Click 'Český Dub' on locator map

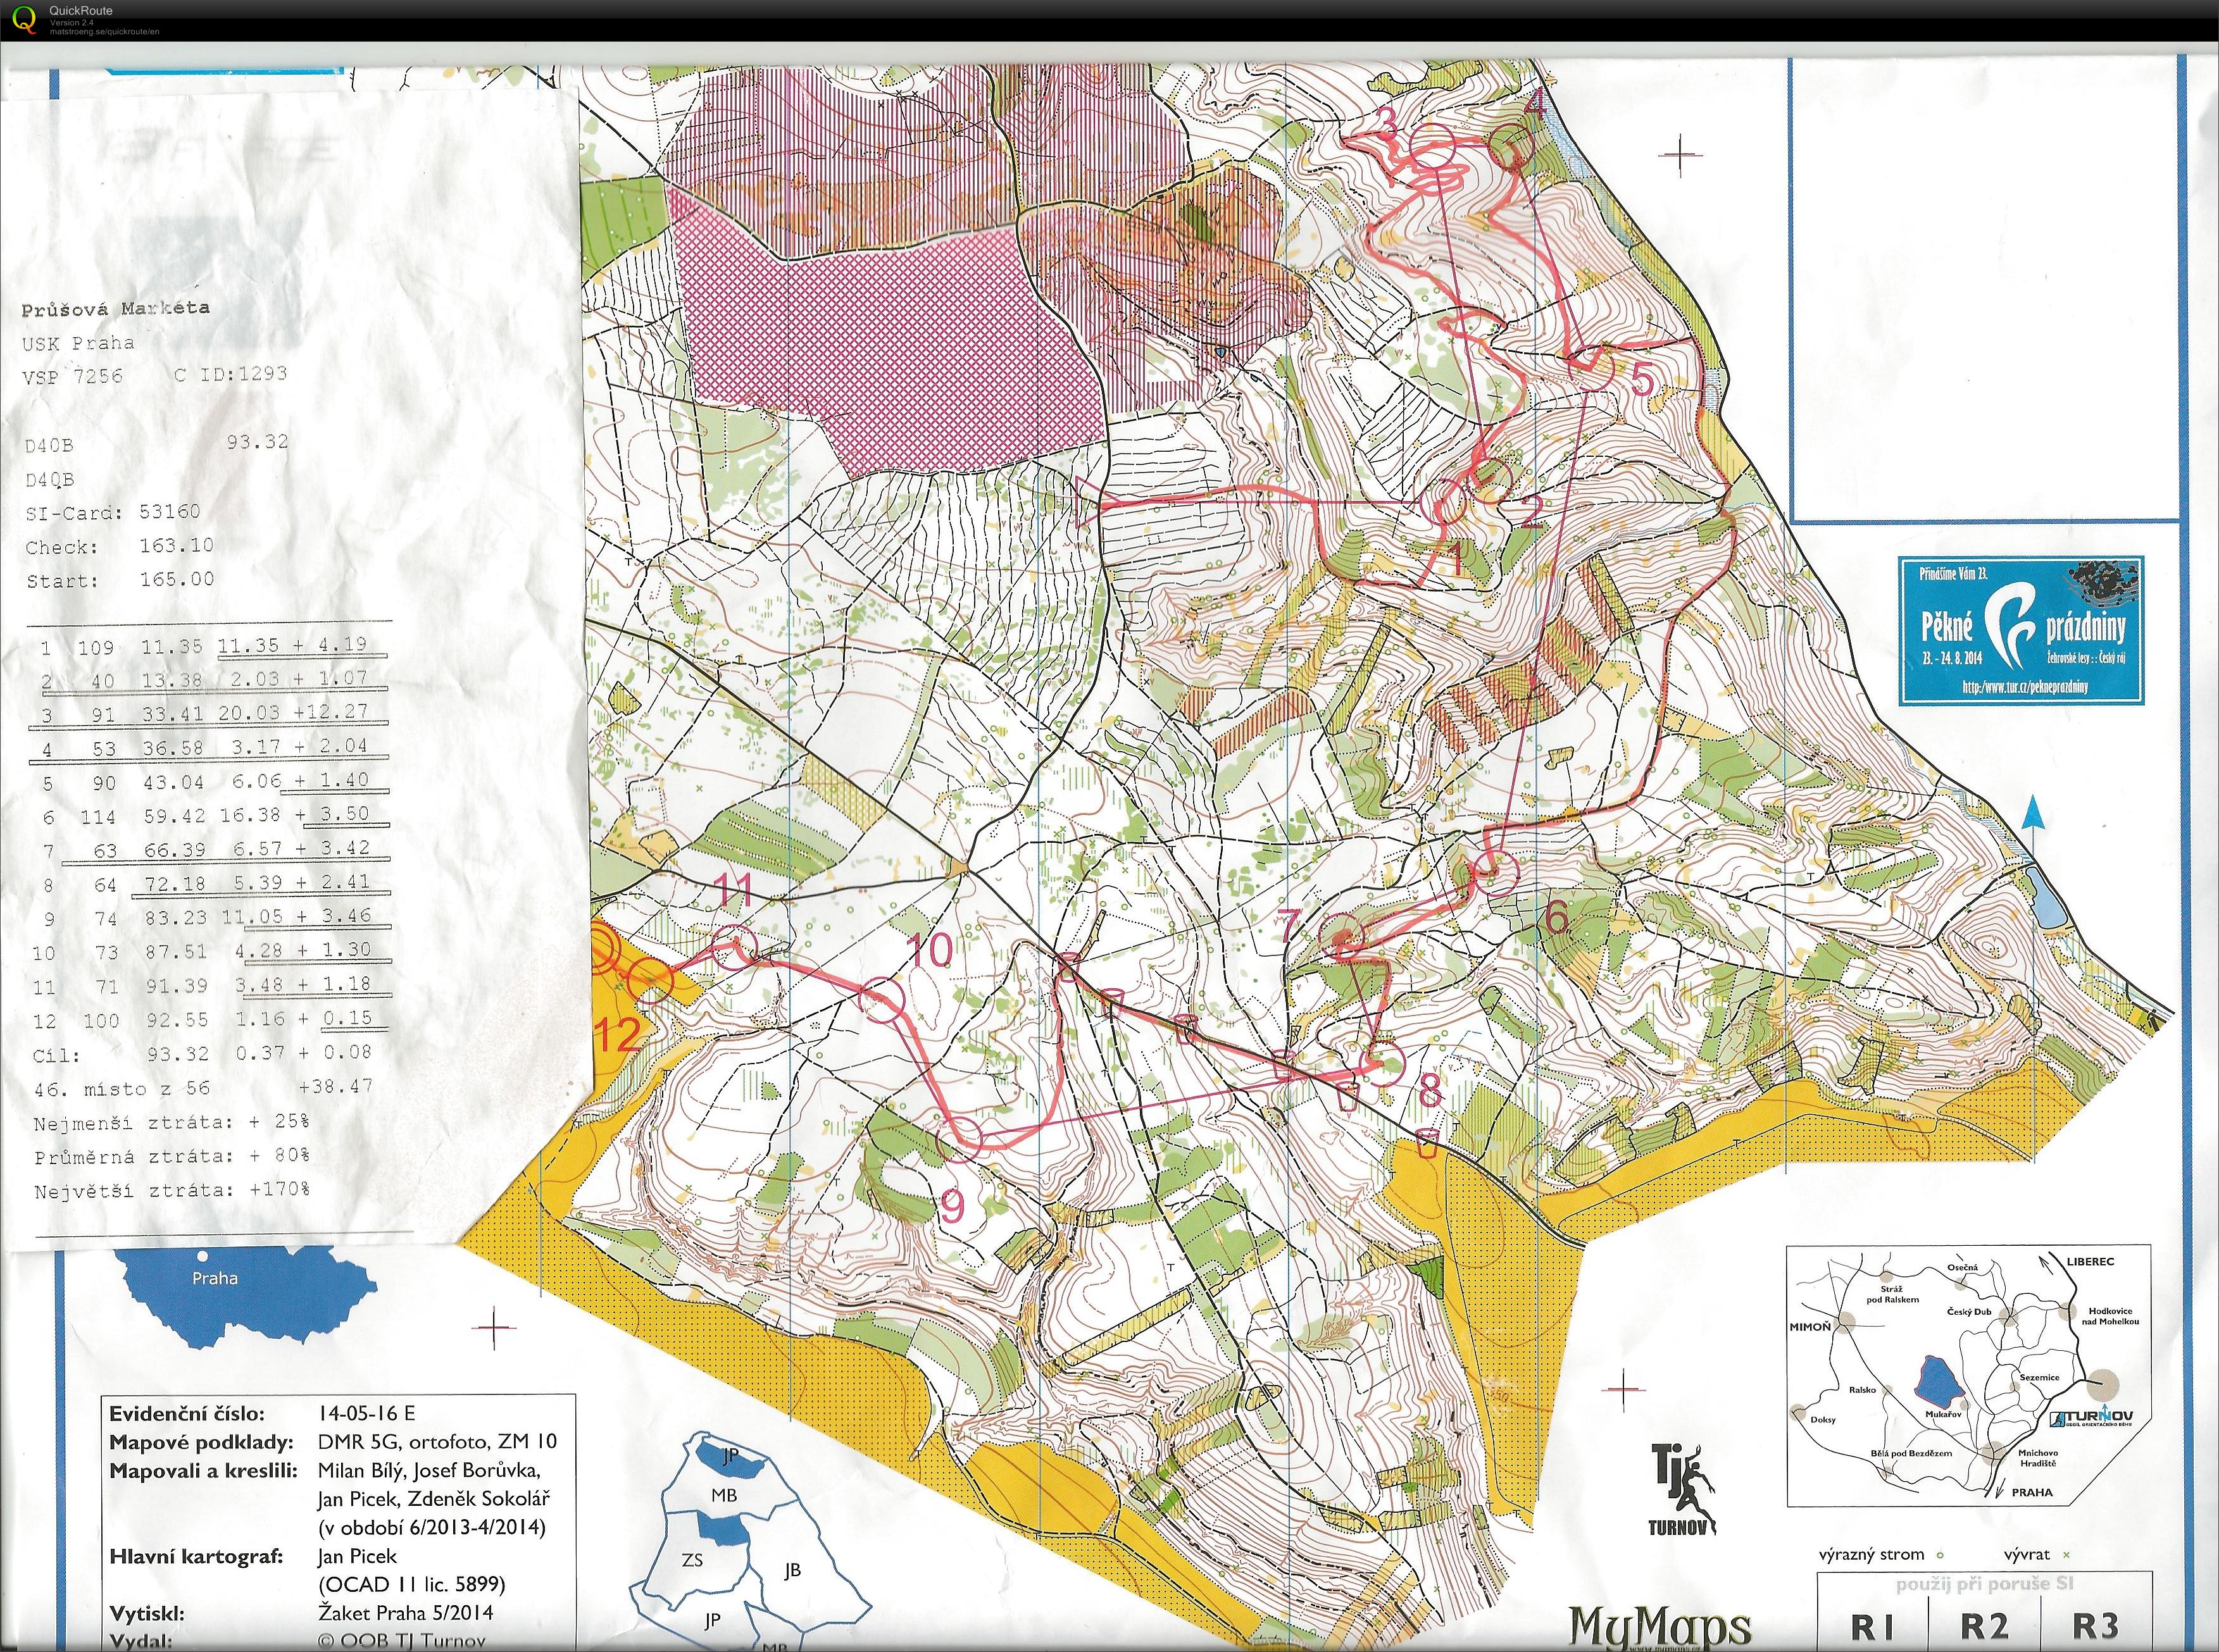pyautogui.click(x=1969, y=1311)
